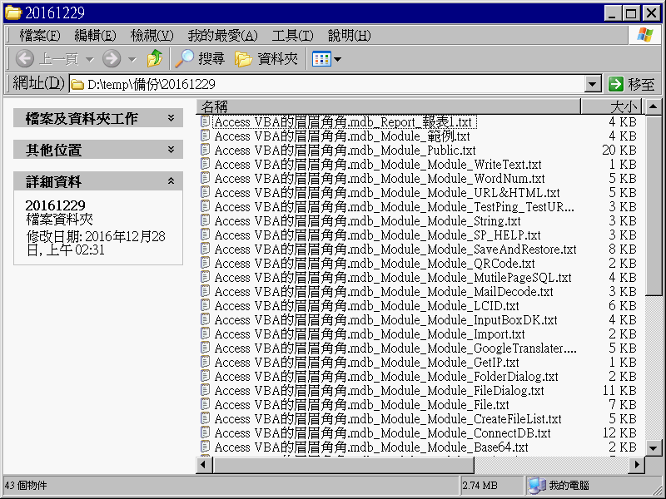666x499 pixels.
Task: Open the 編輯(E) menu
Action: (x=95, y=36)
